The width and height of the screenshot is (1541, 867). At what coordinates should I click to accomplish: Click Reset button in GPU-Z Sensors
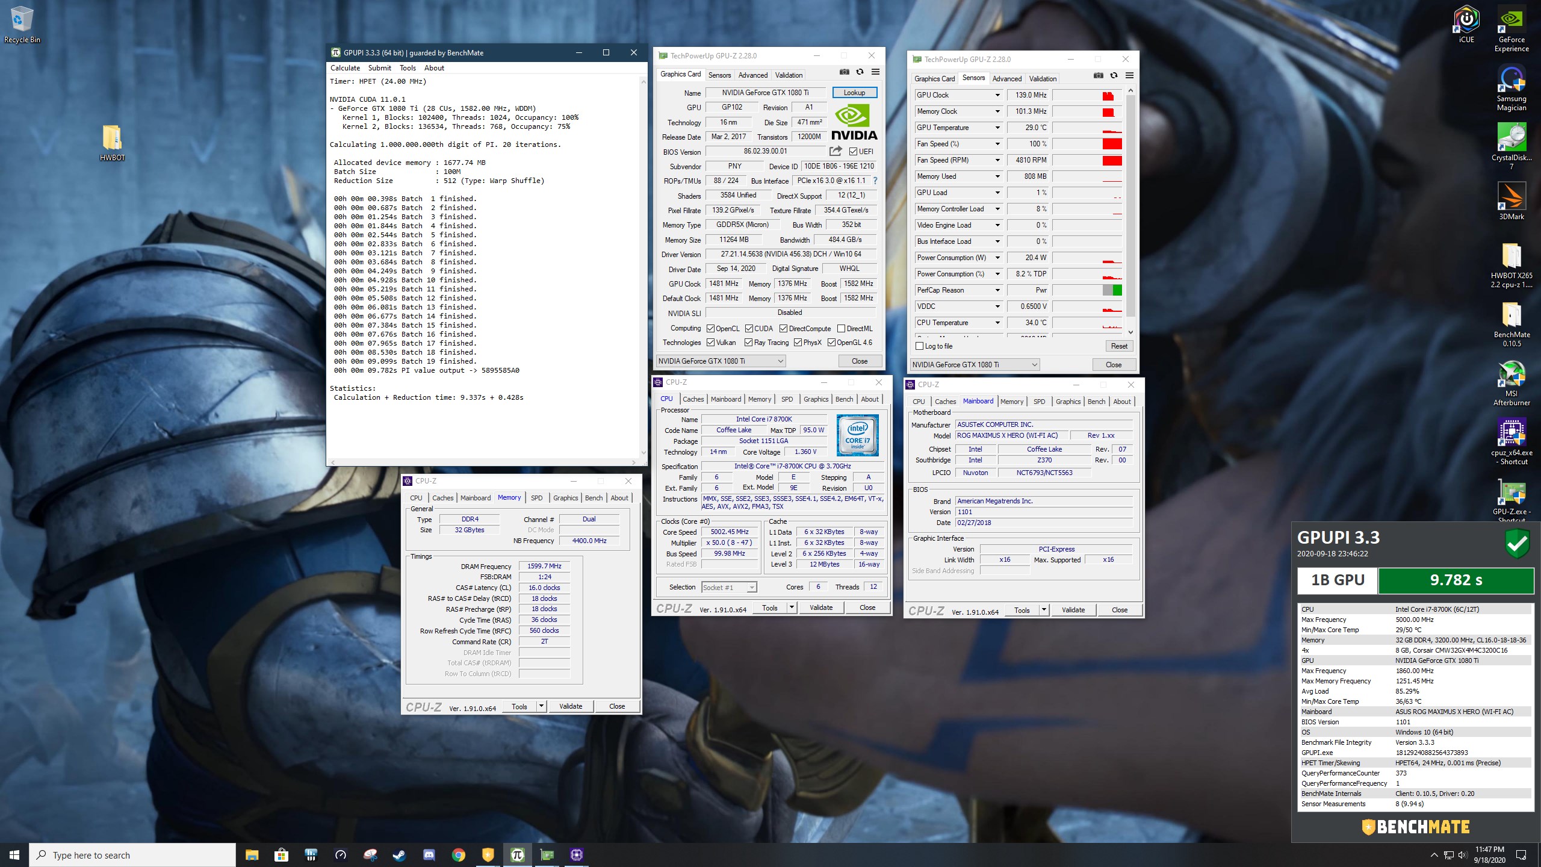(x=1119, y=346)
